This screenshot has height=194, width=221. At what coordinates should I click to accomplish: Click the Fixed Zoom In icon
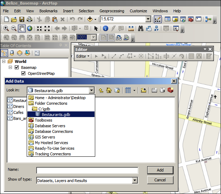point(39,28)
